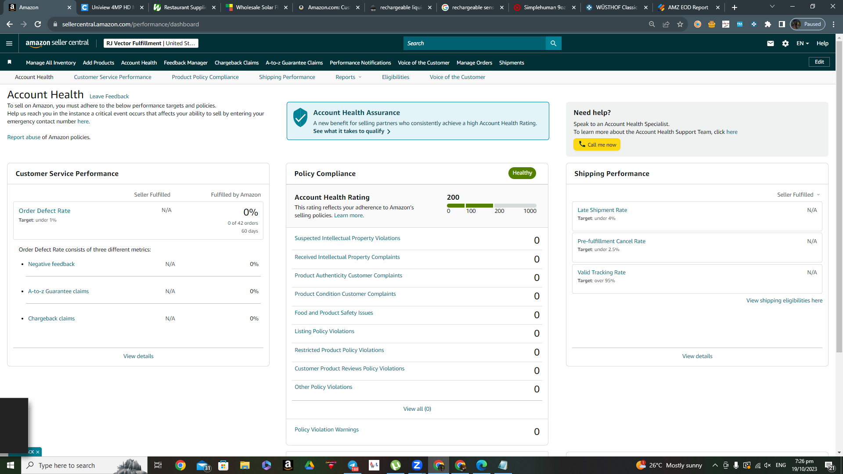This screenshot has height=474, width=843.
Task: Click View details under Customer Service Performance
Action: pyautogui.click(x=138, y=356)
